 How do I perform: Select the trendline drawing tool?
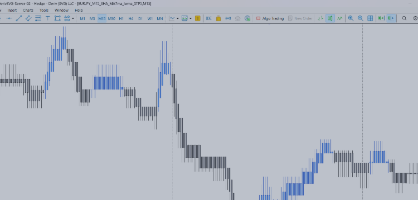click(x=18, y=18)
